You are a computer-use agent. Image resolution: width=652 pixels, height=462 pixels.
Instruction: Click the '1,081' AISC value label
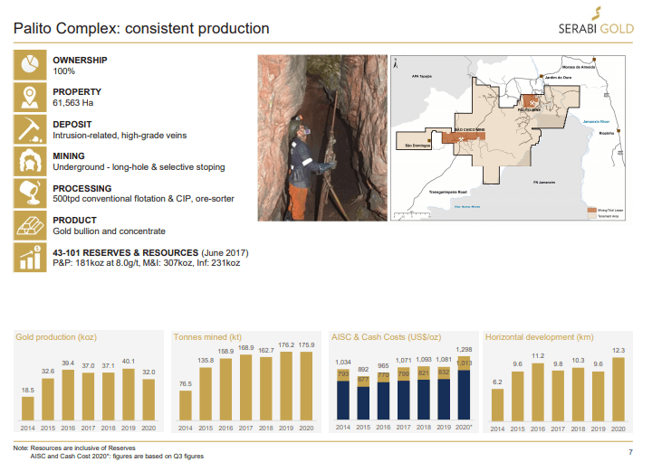point(444,360)
